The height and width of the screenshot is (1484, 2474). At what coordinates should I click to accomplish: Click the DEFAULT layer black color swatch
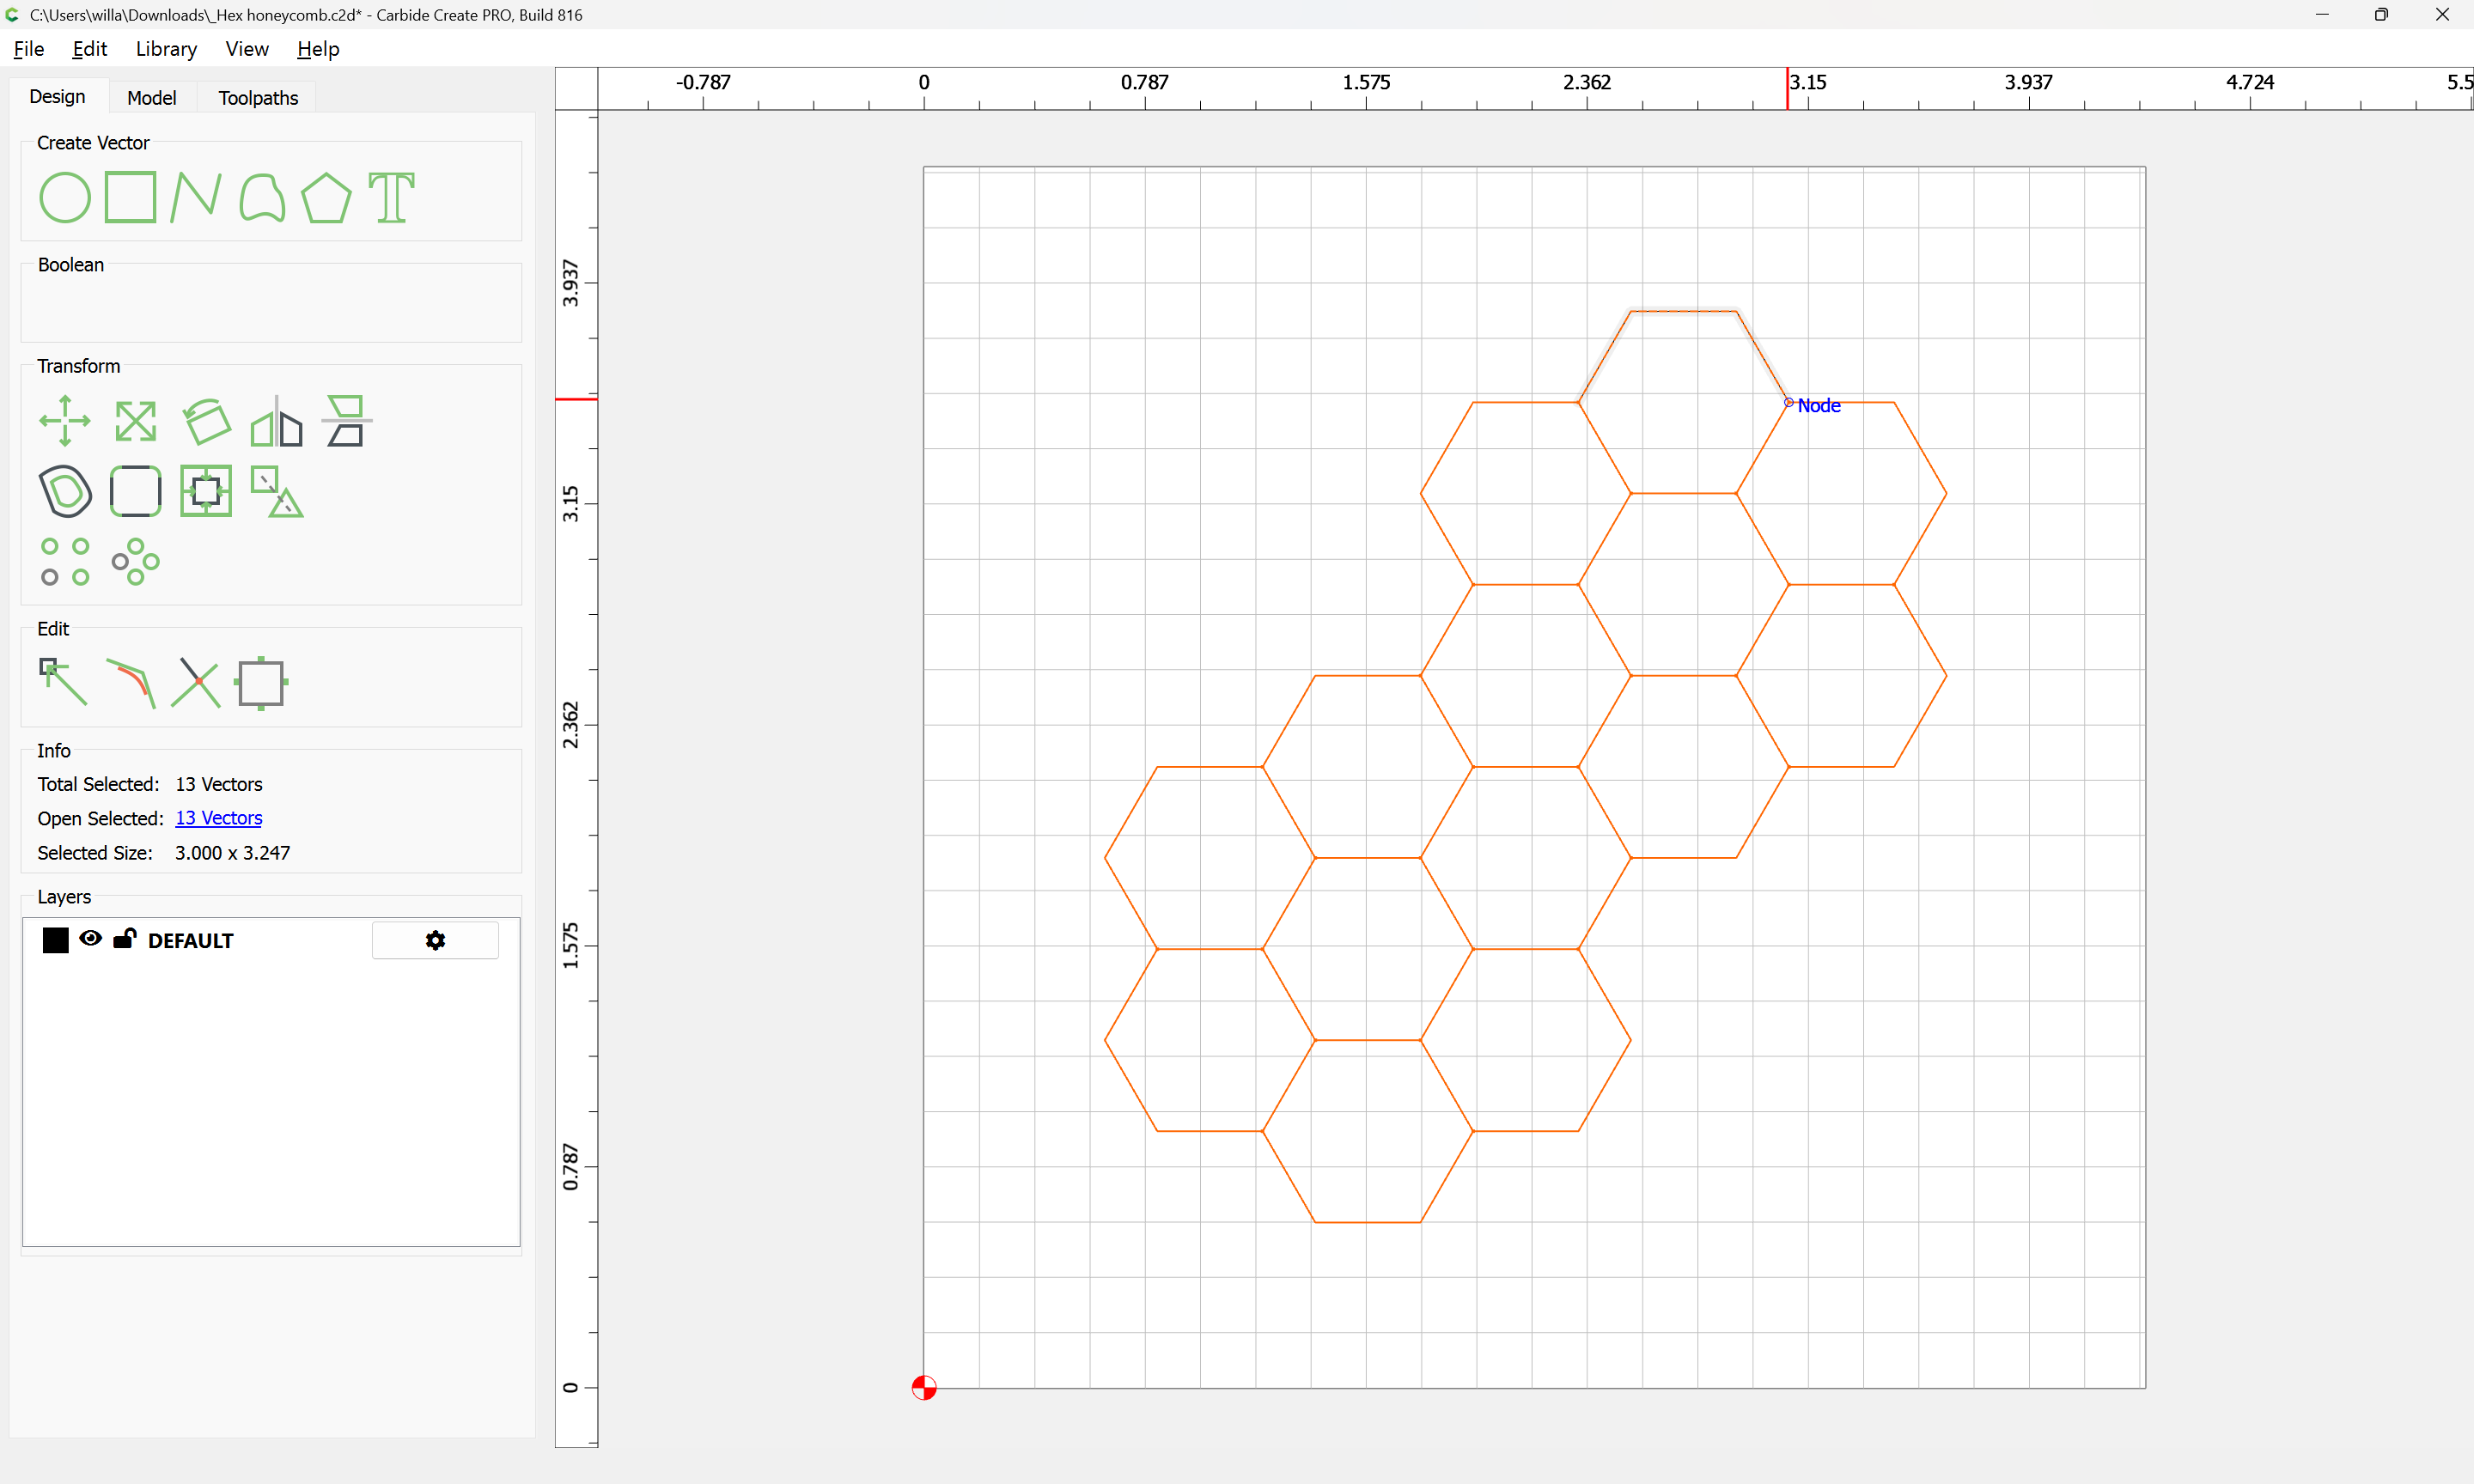point(56,940)
